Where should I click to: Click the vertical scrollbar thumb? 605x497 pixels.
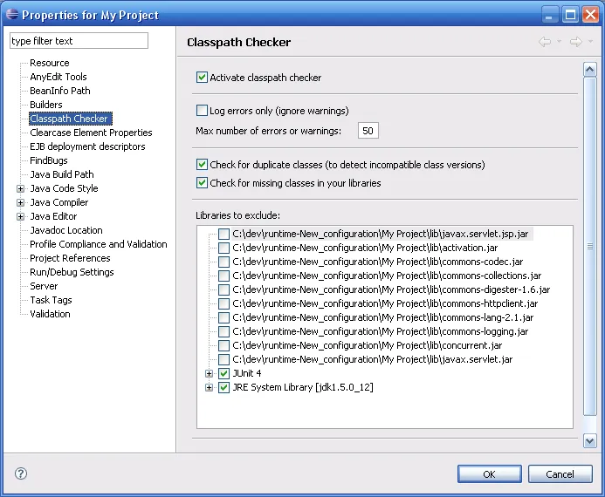click(x=589, y=247)
